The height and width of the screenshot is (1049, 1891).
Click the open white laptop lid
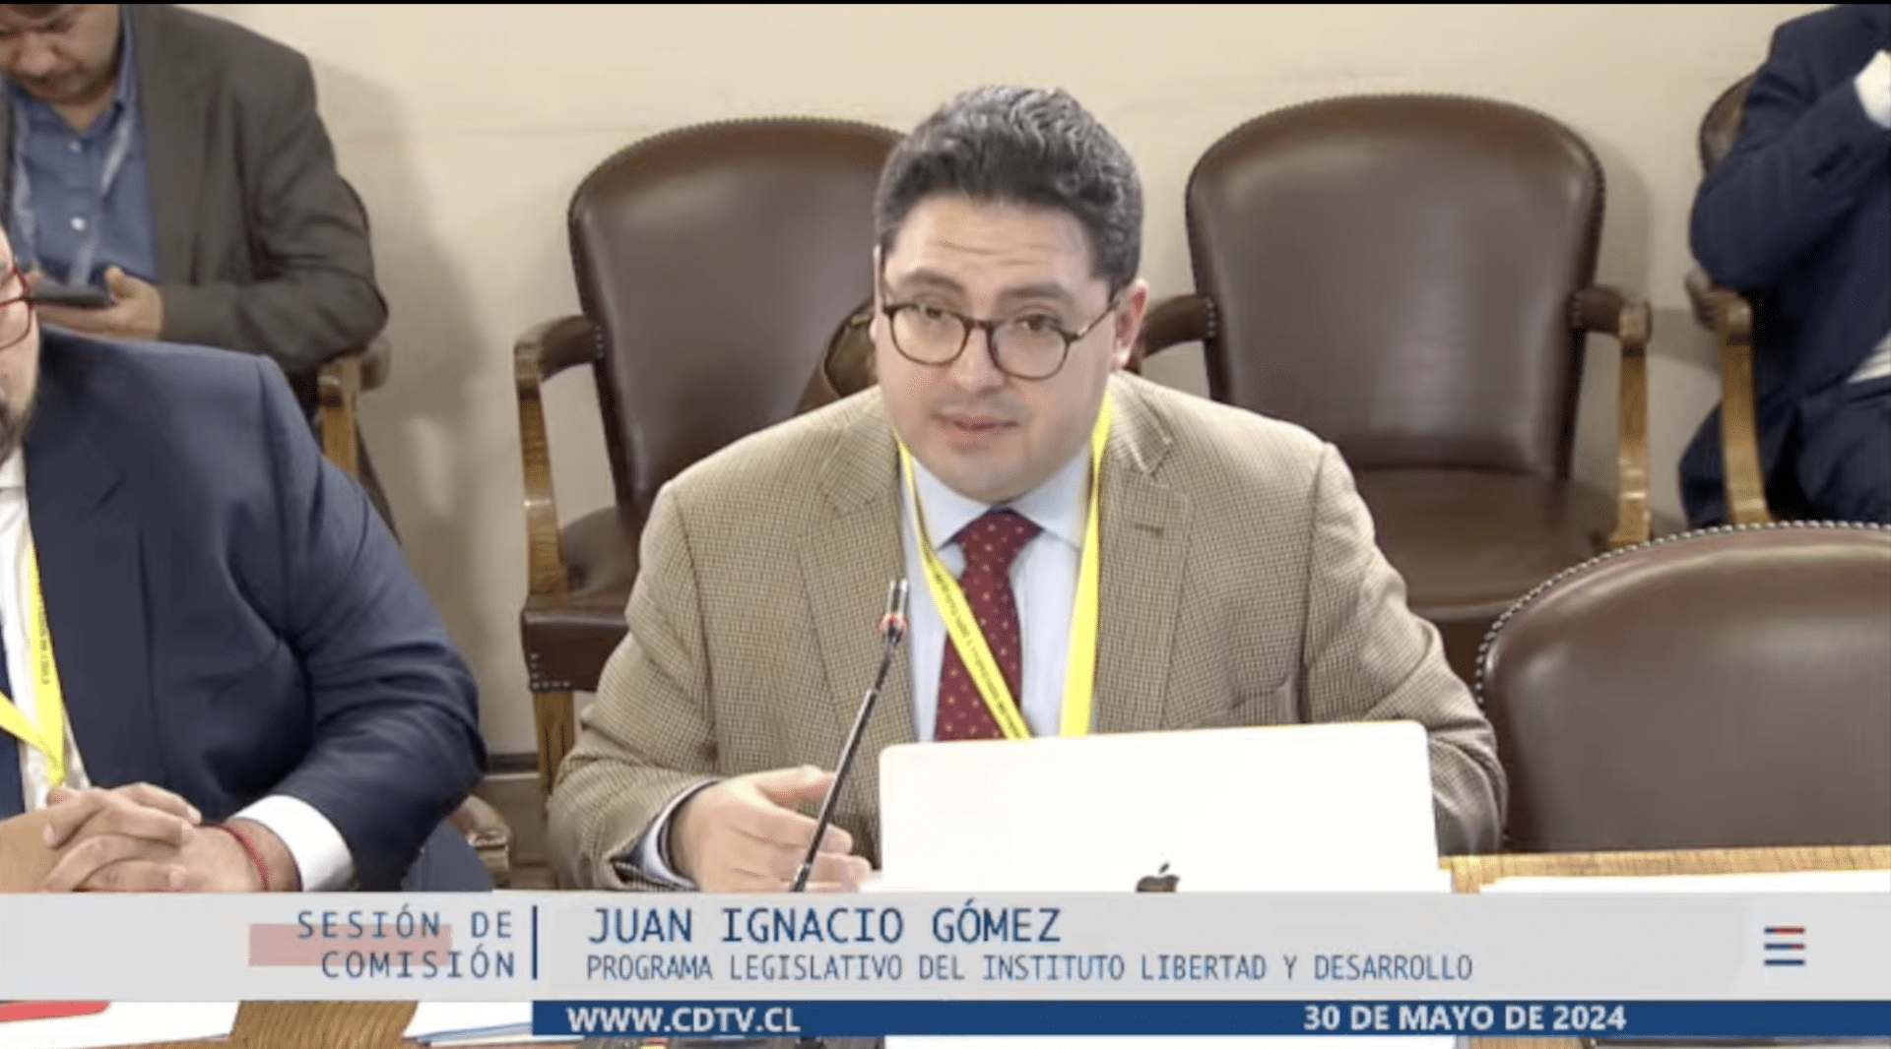click(1158, 802)
